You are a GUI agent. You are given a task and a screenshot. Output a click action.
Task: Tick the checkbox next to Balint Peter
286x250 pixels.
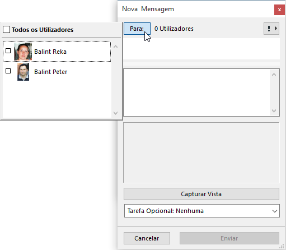8,71
